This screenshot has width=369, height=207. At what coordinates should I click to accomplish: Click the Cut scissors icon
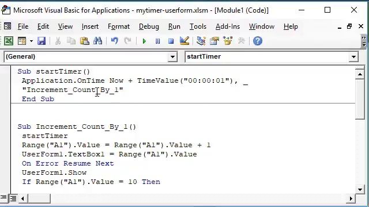pos(58,41)
